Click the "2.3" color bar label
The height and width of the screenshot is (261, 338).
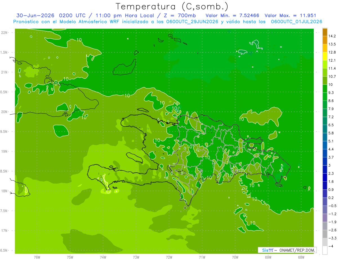pos(332,173)
